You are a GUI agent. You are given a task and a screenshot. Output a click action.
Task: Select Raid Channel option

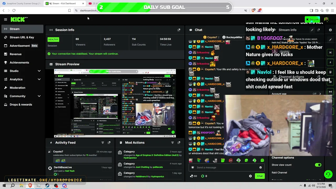tap(279, 172)
